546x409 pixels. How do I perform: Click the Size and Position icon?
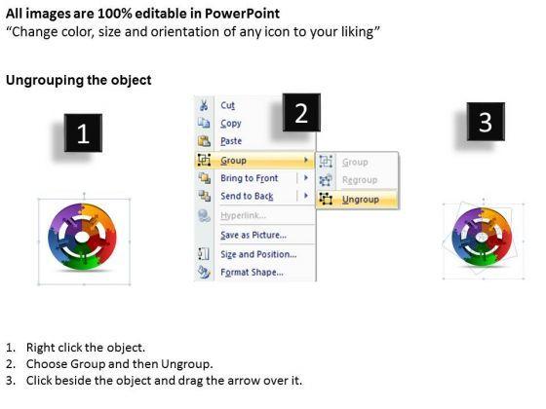[204, 254]
